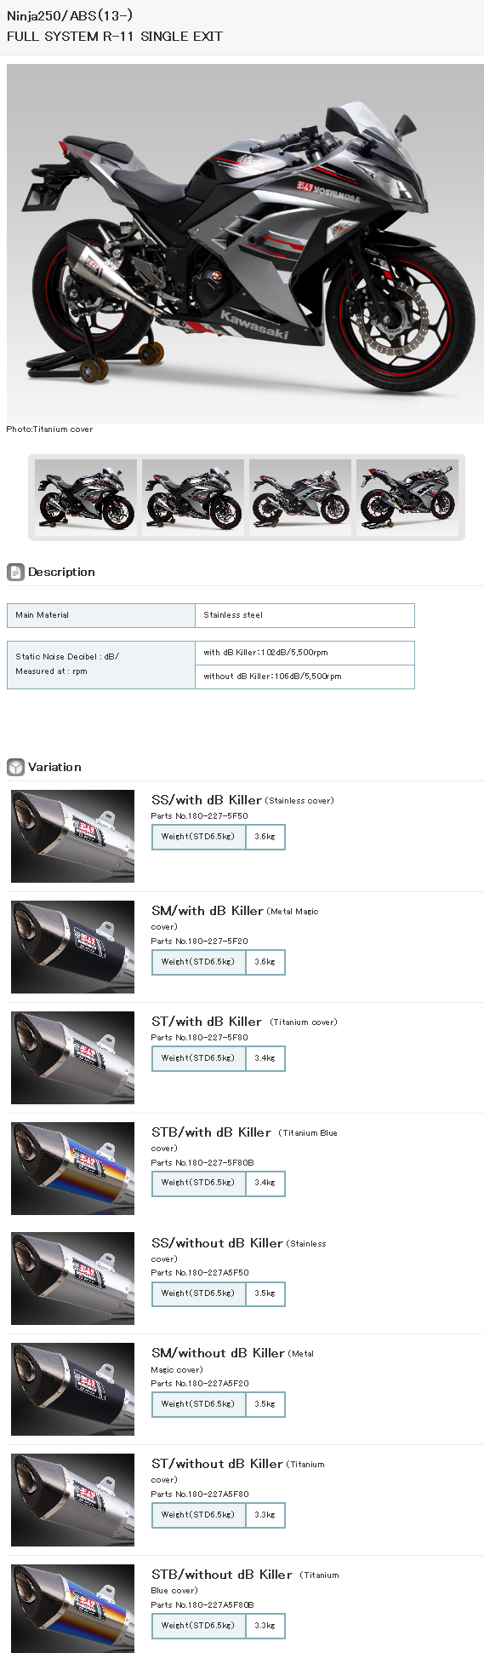
Task: Open SM/with dB Killer muffler image
Action: 72,947
